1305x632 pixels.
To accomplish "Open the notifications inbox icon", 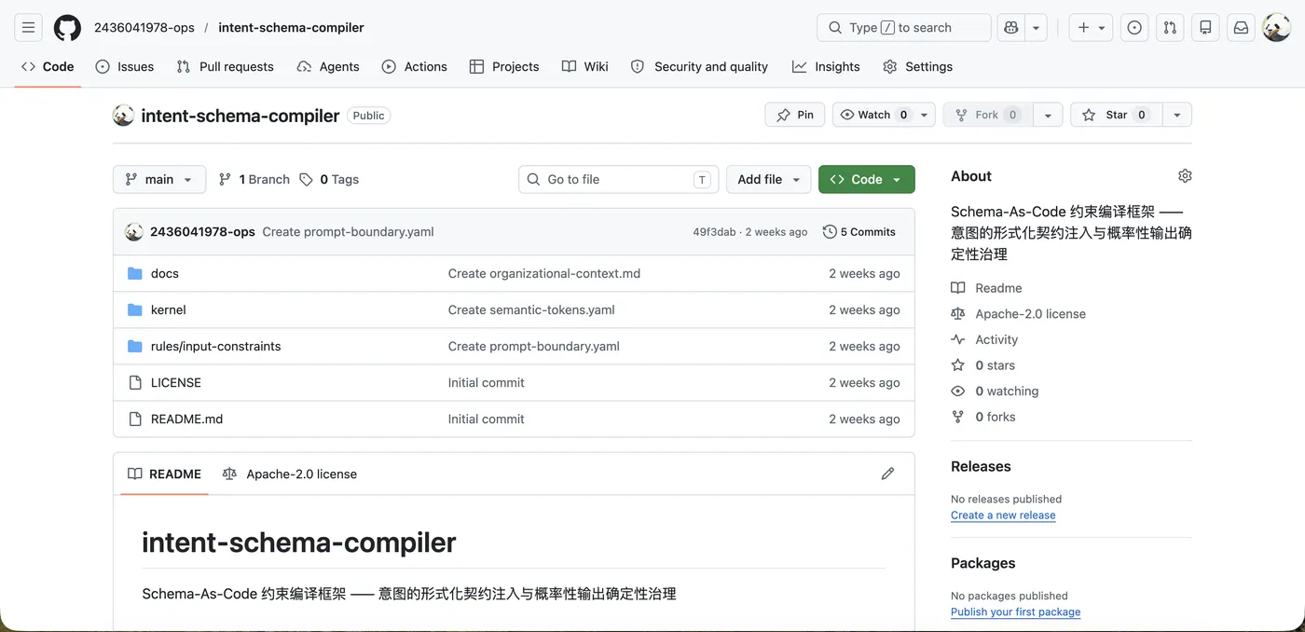I will pyautogui.click(x=1241, y=28).
